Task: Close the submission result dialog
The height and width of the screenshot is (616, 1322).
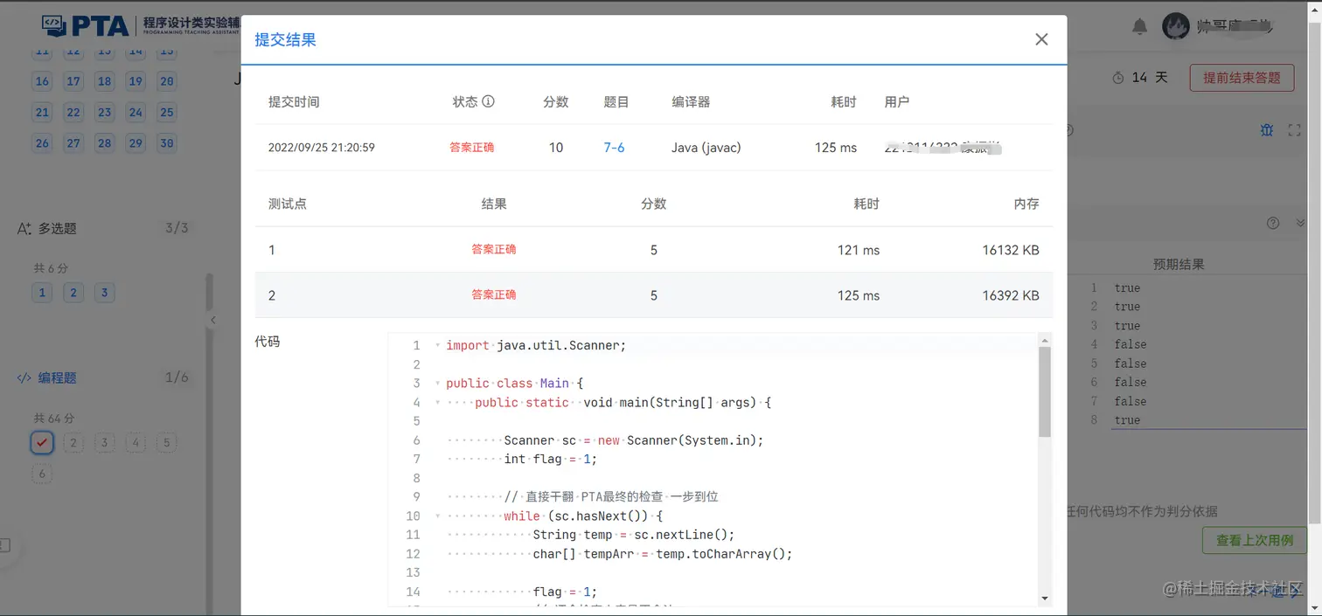Action: [x=1041, y=39]
